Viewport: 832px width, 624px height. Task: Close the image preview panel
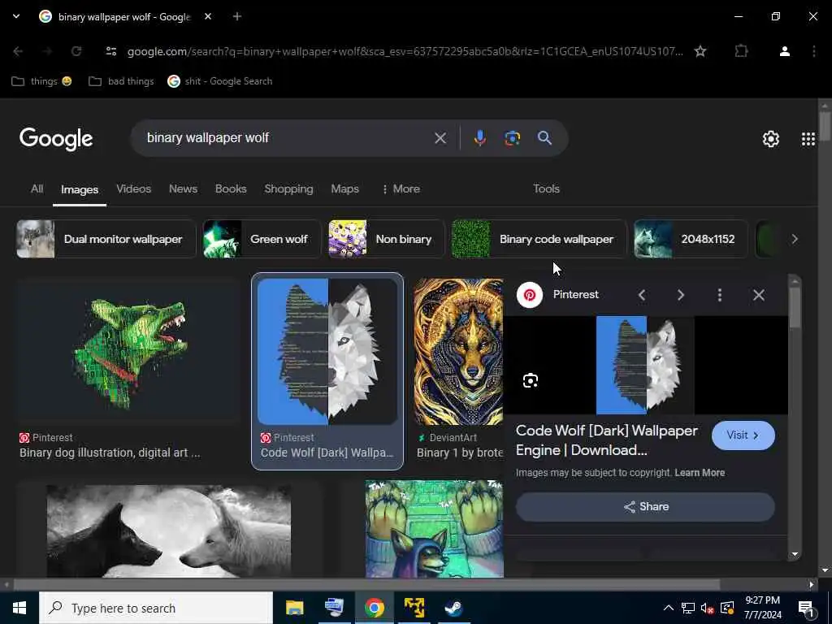[x=759, y=295]
